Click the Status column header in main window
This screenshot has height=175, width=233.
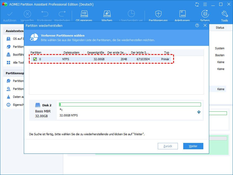coord(220,28)
